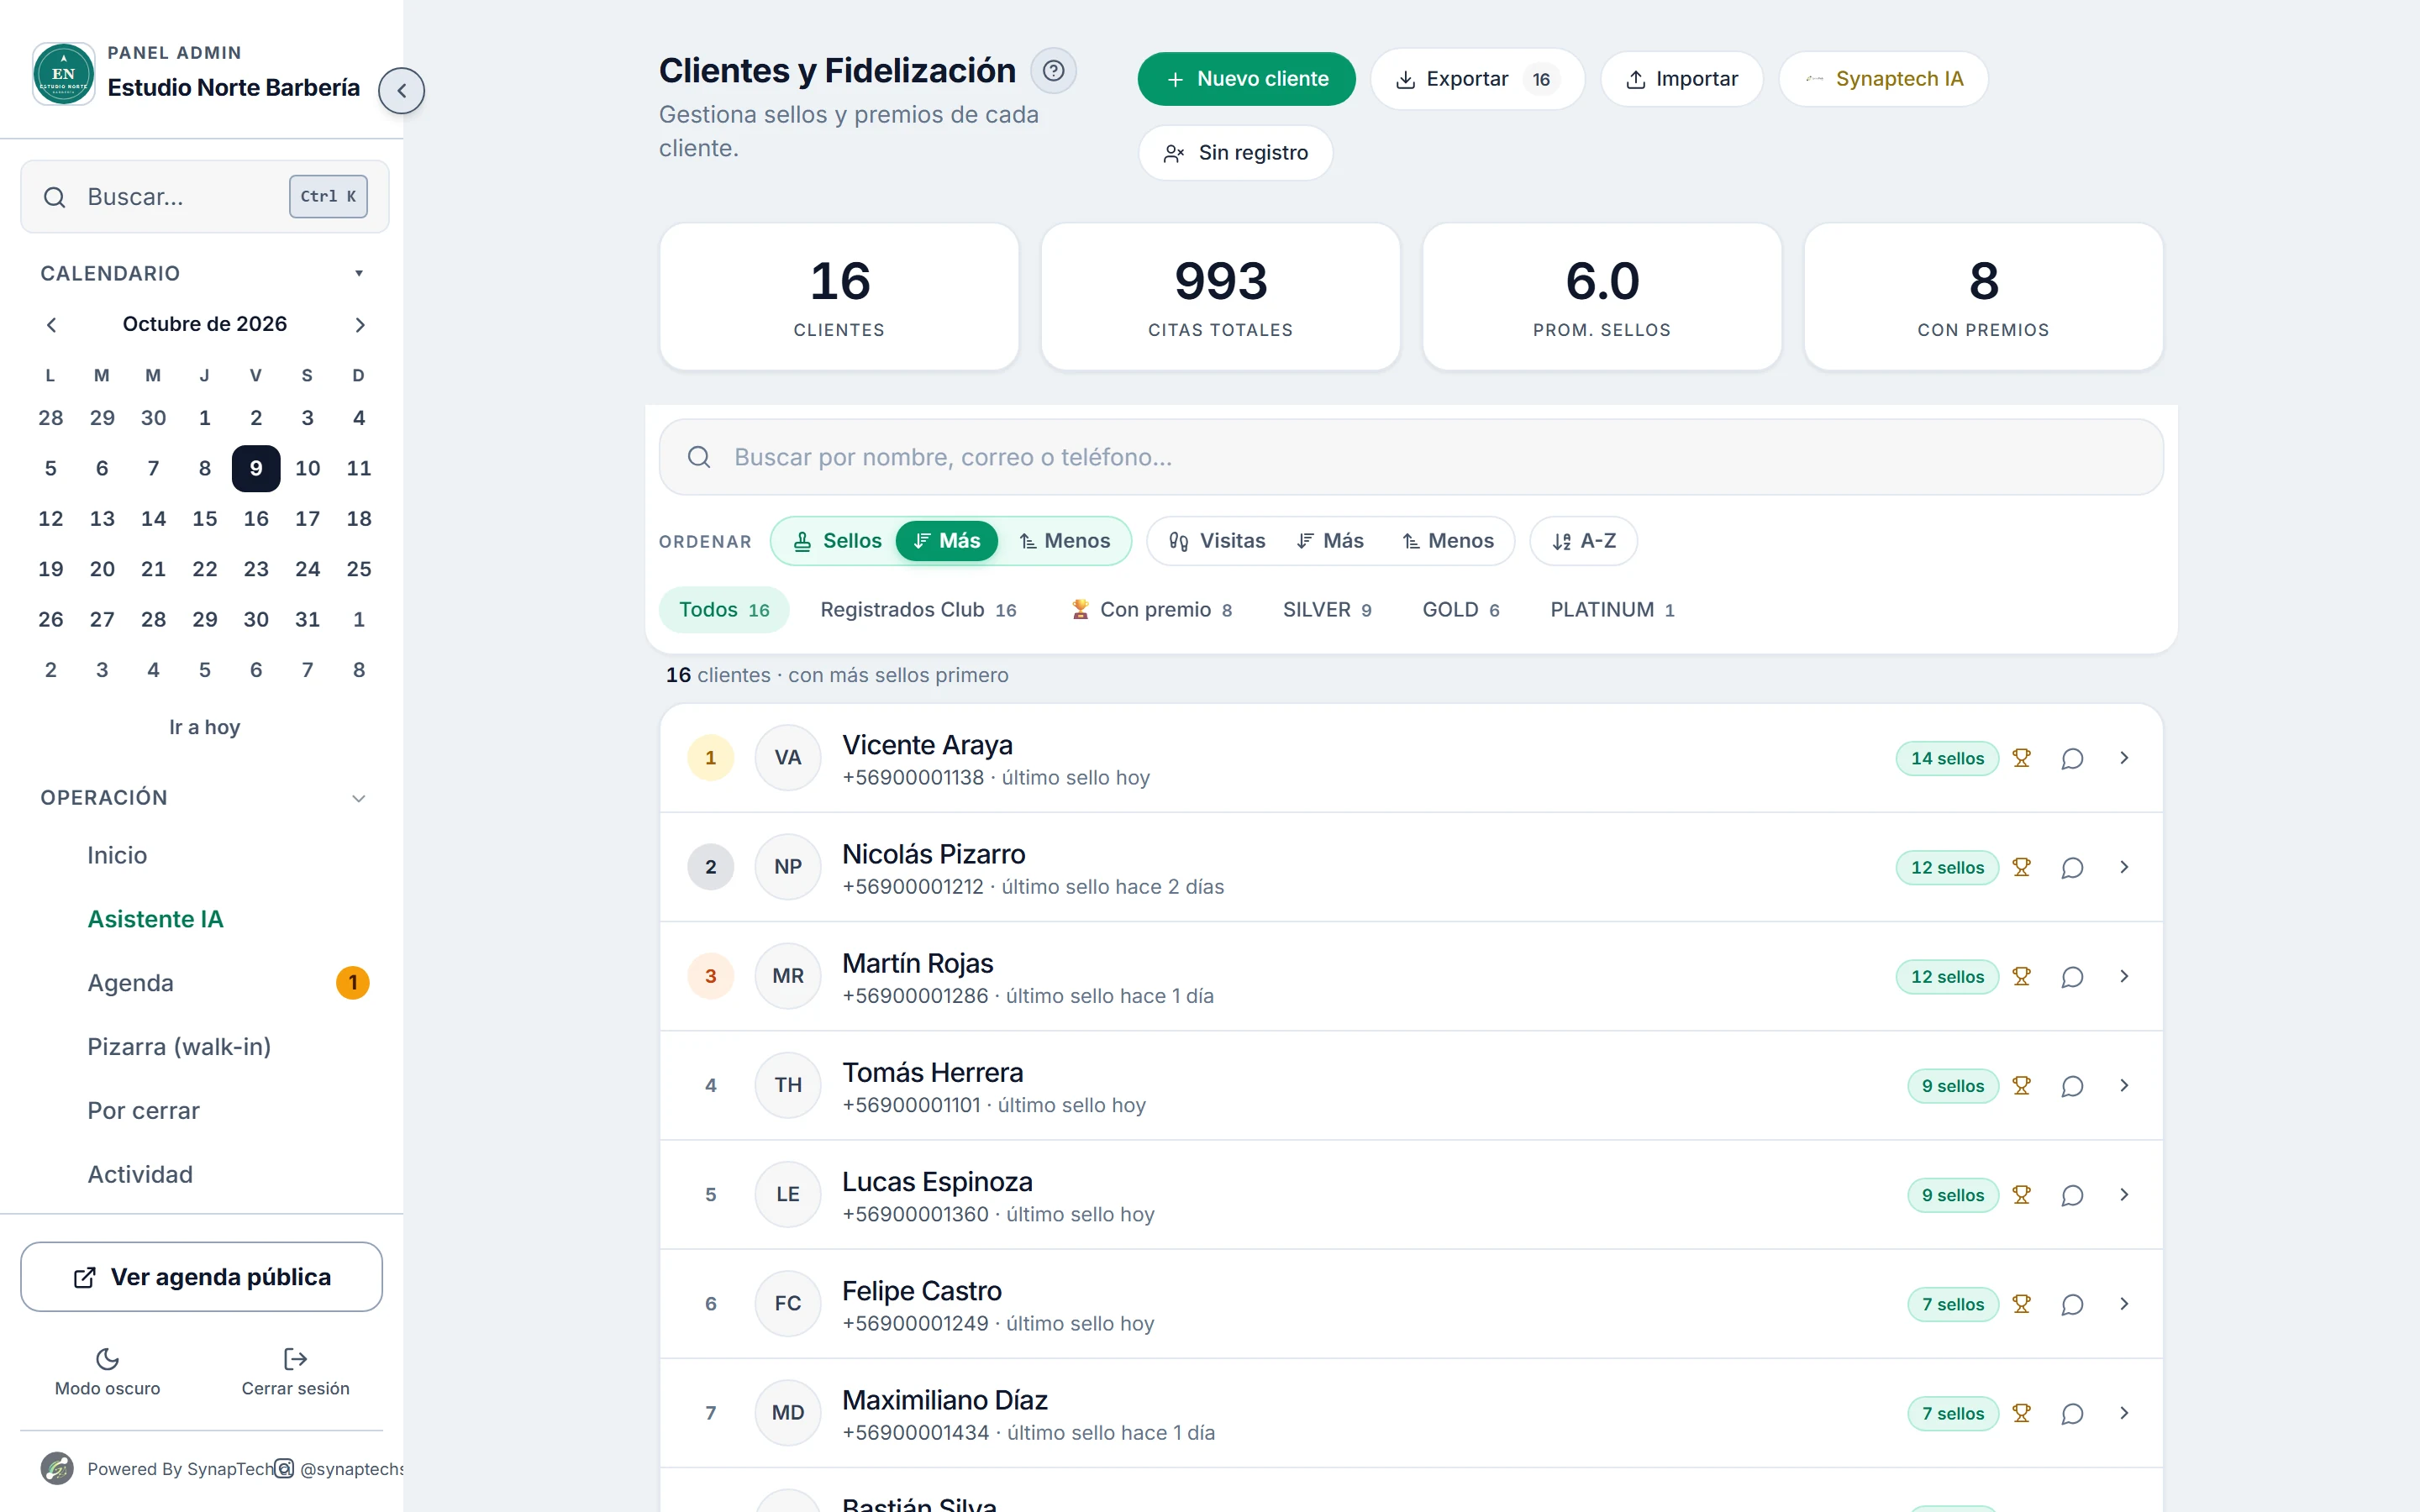2420x1512 pixels.
Task: Sort visits by Más
Action: pyautogui.click(x=1329, y=541)
